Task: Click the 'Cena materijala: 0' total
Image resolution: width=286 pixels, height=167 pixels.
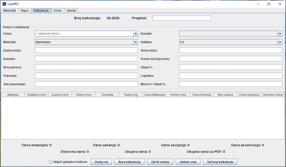Action: [37, 145]
